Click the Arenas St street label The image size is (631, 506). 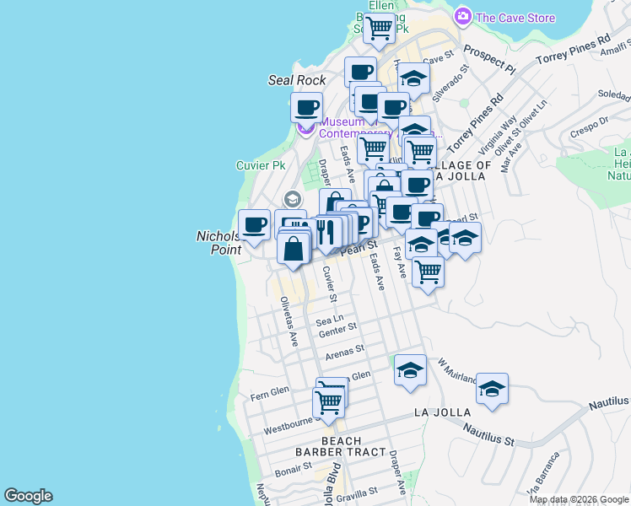point(345,353)
